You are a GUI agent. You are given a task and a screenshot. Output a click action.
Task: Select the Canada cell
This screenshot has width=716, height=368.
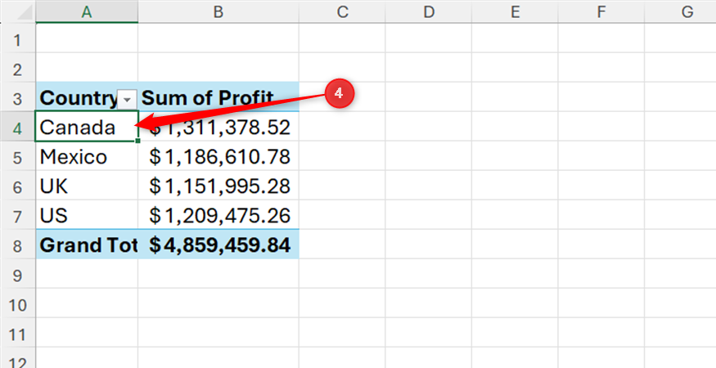(x=87, y=127)
